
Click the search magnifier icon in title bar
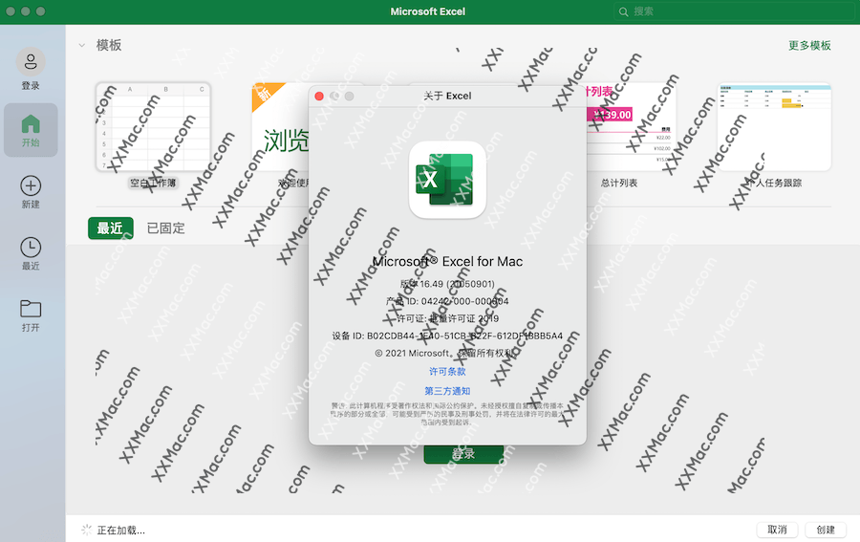coord(623,11)
